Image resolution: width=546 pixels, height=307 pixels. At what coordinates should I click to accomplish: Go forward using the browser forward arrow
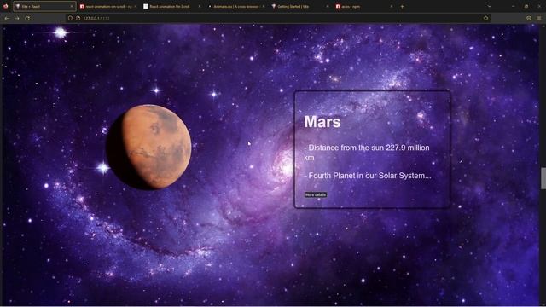click(x=17, y=18)
